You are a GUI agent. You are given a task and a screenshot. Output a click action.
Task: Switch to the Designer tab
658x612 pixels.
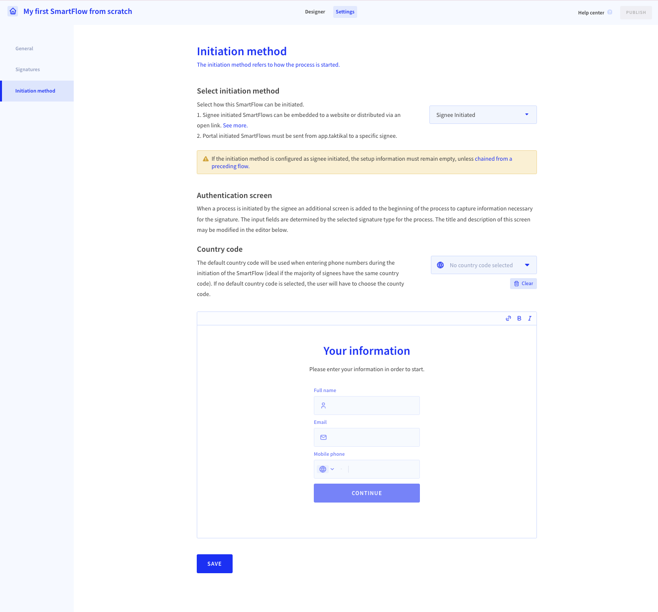(x=315, y=12)
